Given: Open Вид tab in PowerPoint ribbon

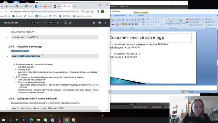Looking at the screenshot, I should (130, 16).
